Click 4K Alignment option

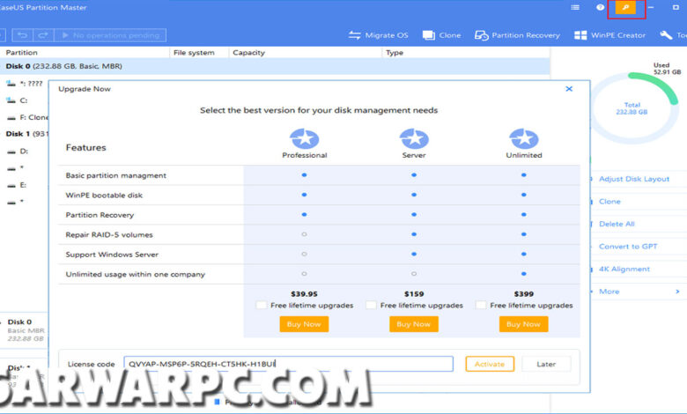point(624,269)
